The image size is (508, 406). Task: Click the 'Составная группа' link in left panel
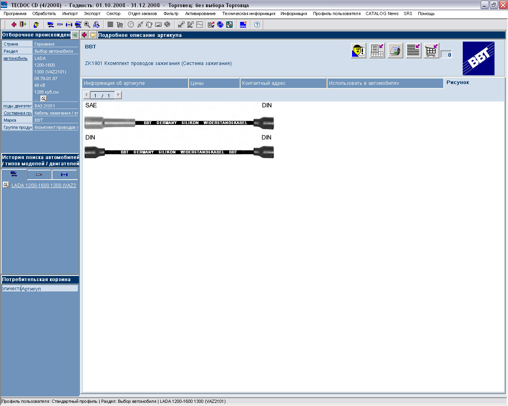coord(17,113)
